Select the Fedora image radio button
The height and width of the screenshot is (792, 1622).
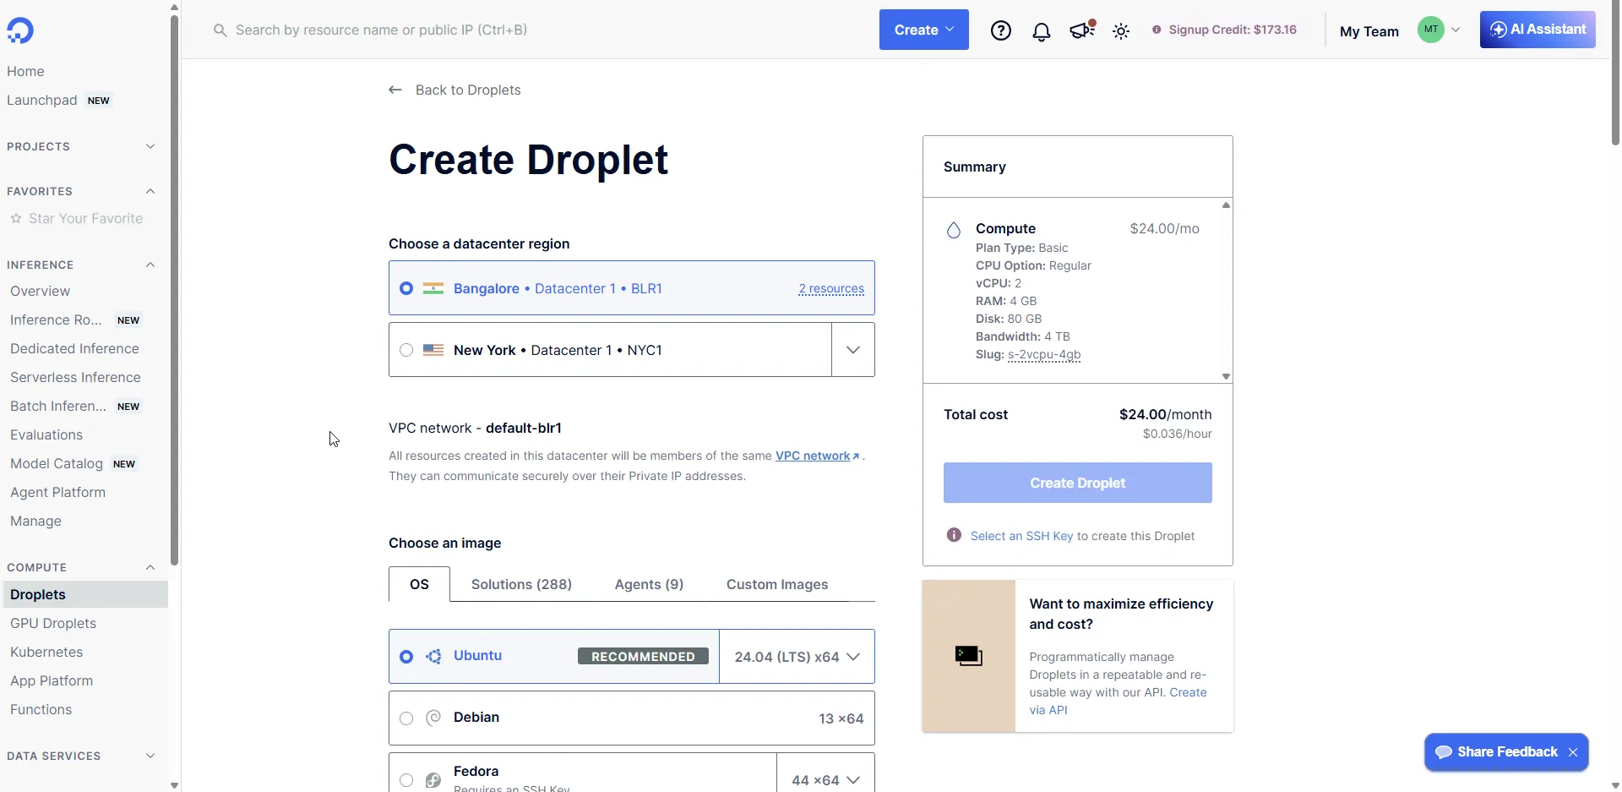pyautogui.click(x=406, y=780)
